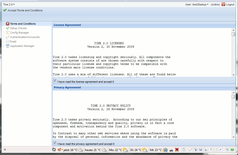Click blank page icon in status bar
The image size is (238, 155).
(184, 150)
